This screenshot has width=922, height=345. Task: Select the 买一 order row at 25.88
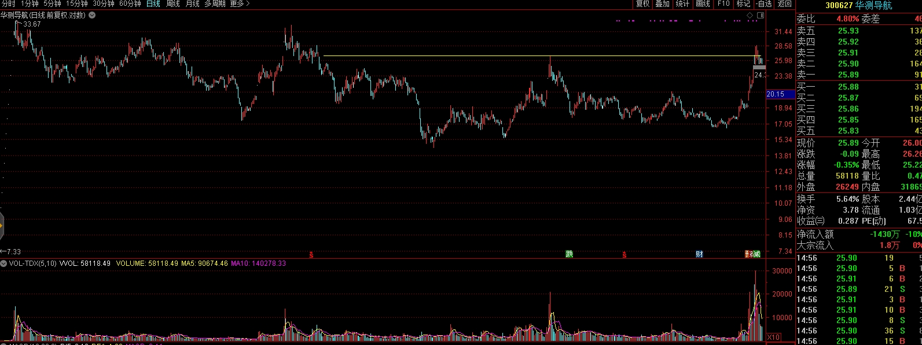coord(859,87)
